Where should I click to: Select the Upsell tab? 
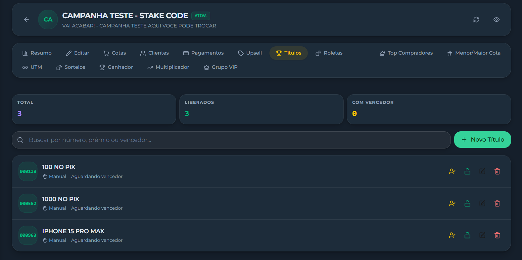click(x=250, y=53)
